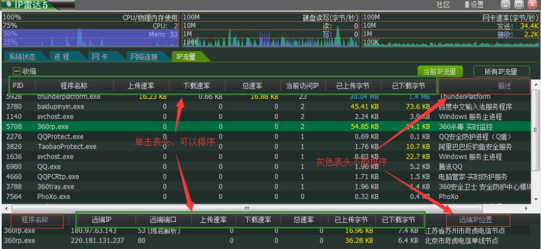Click the 远端IP位置 column header
The width and height of the screenshot is (541, 249).
click(476, 220)
